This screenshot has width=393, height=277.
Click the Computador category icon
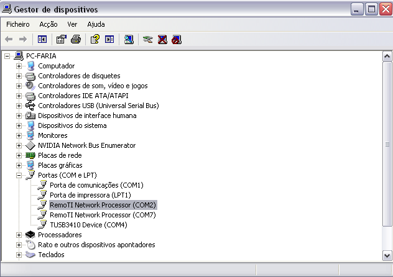point(30,66)
